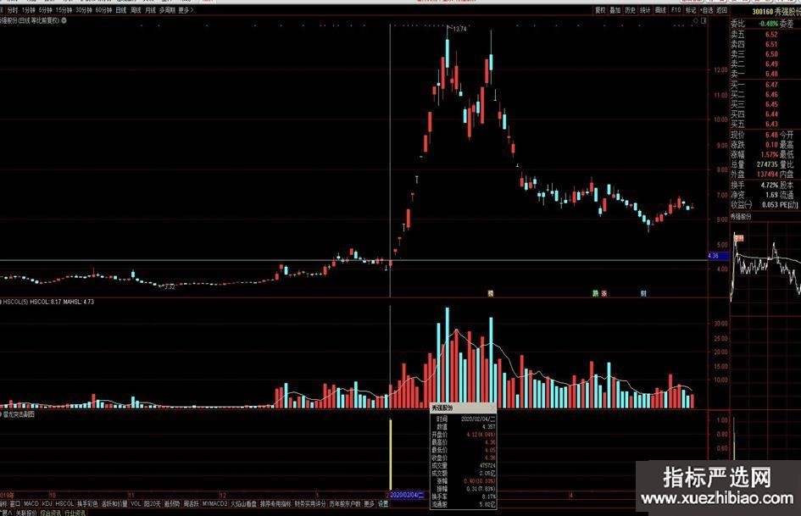
Task: Select the 周活跃 indicator tab
Action: (191, 504)
